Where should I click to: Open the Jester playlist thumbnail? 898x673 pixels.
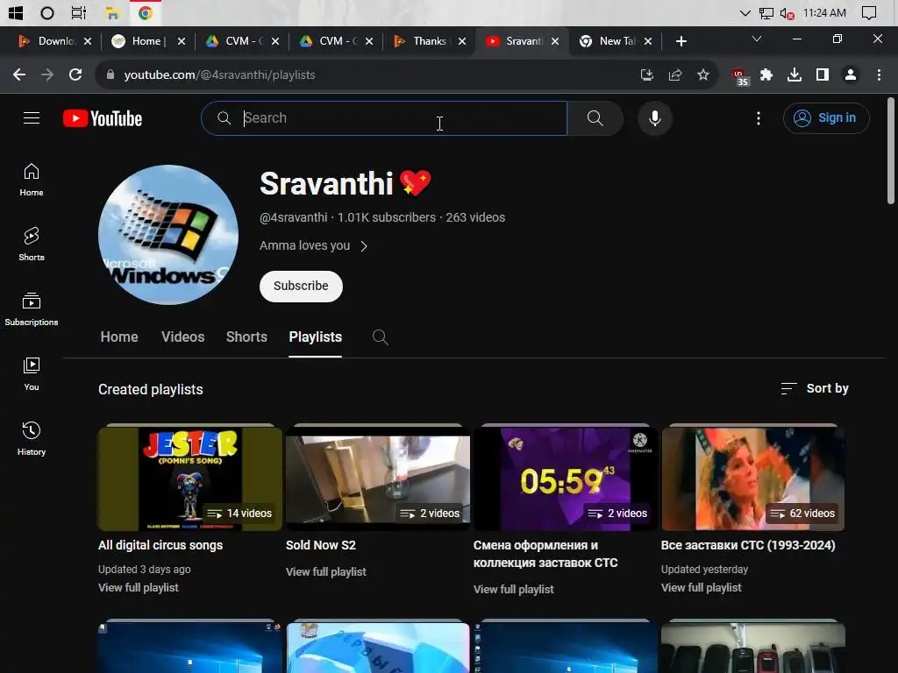coord(190,479)
